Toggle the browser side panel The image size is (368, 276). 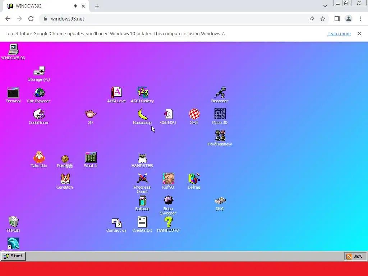pyautogui.click(x=337, y=19)
